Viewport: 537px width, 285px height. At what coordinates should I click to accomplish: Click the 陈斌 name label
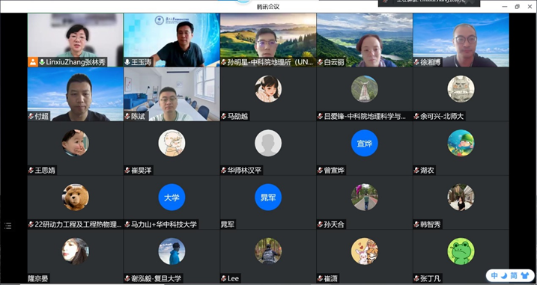[x=138, y=117]
